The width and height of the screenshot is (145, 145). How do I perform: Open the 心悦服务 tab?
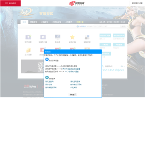pos(69,22)
